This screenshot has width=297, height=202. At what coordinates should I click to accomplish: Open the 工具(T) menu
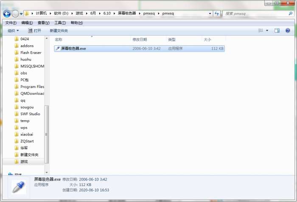tap(60, 23)
